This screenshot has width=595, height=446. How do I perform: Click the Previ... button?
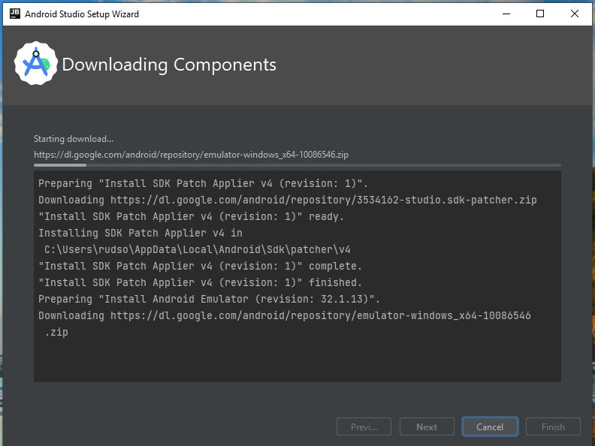click(x=364, y=426)
